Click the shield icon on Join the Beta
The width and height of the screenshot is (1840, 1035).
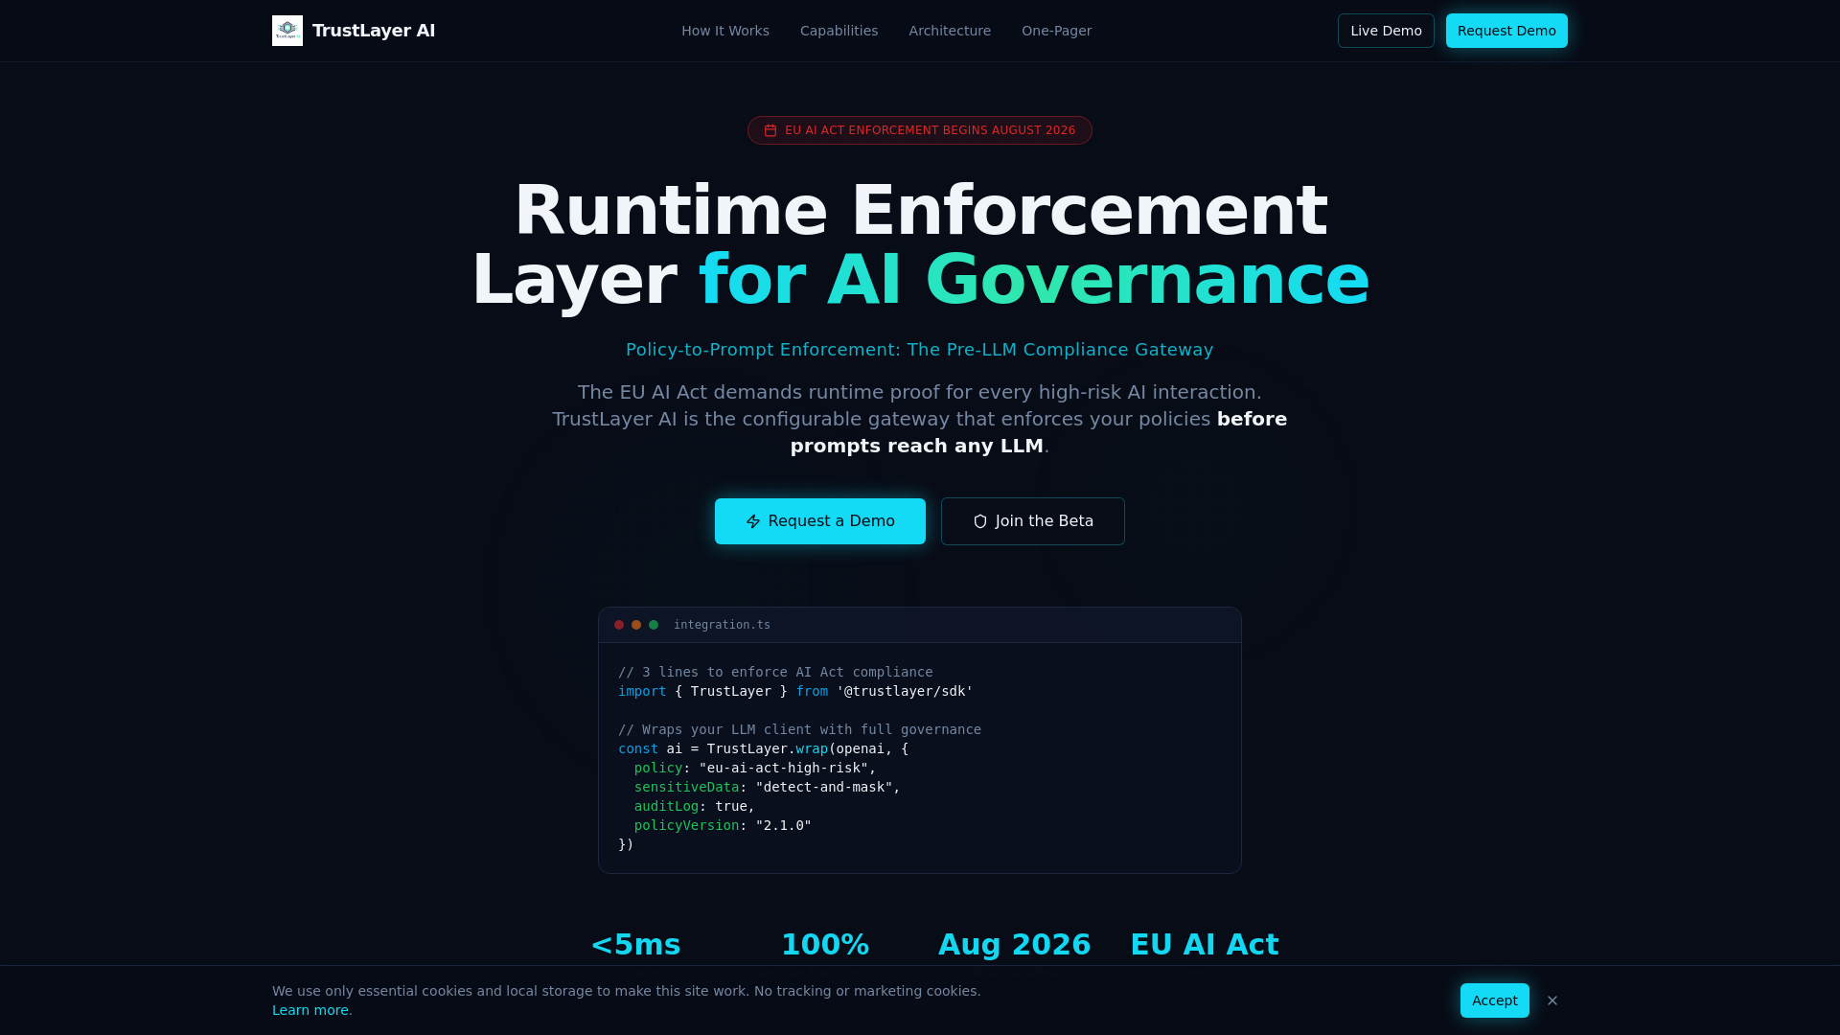[980, 521]
